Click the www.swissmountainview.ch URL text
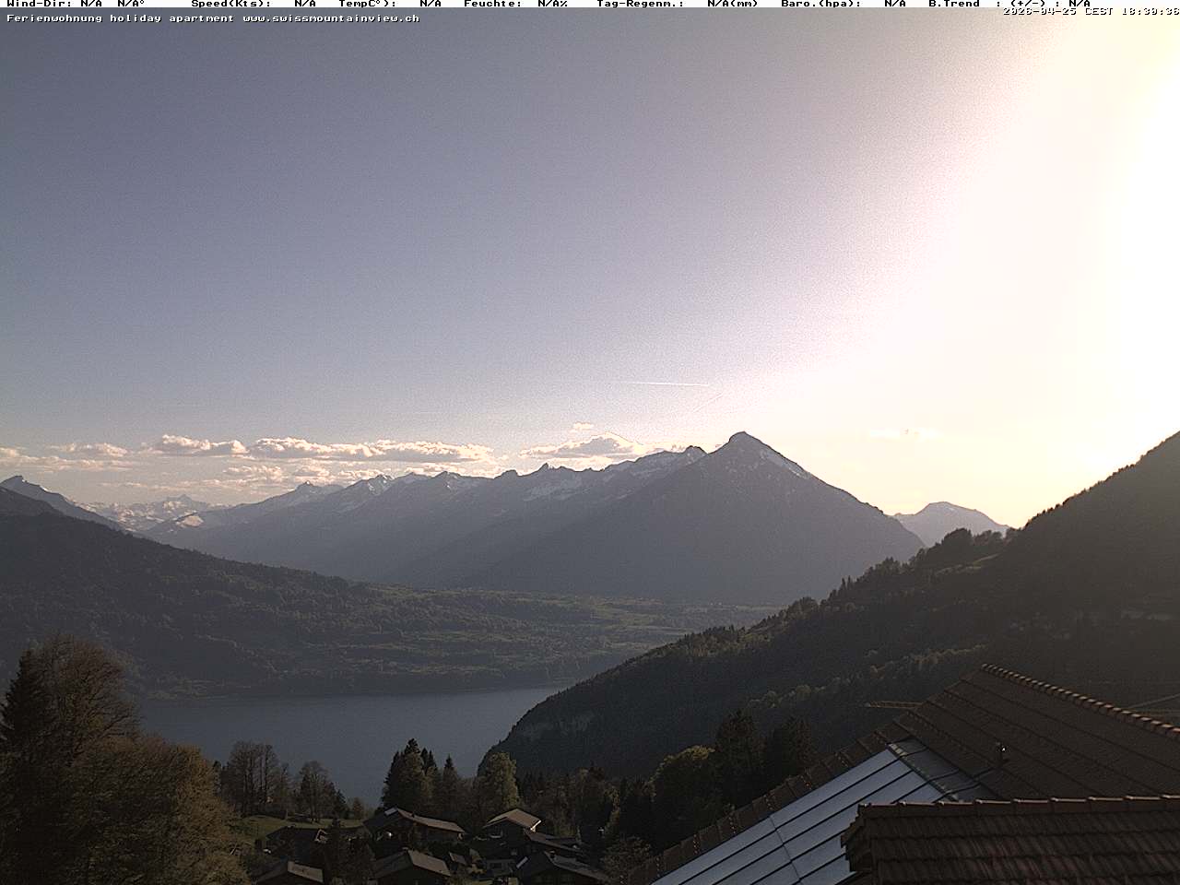This screenshot has width=1180, height=885. click(x=331, y=18)
